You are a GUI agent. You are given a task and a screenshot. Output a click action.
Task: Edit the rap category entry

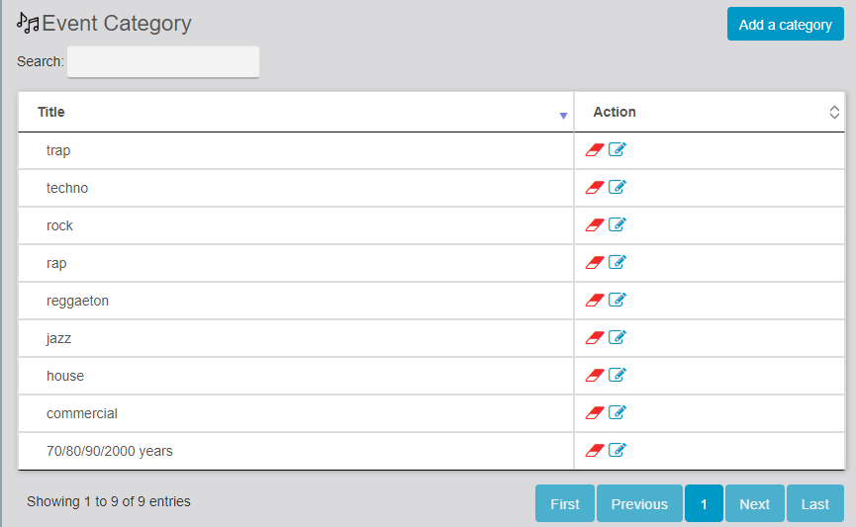click(x=618, y=263)
